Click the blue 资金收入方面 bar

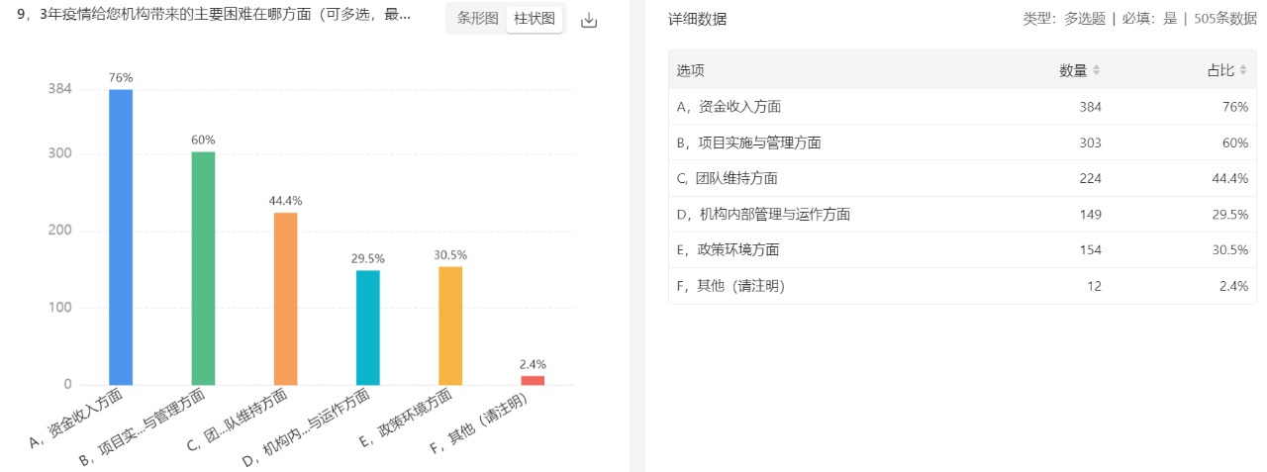click(x=121, y=237)
